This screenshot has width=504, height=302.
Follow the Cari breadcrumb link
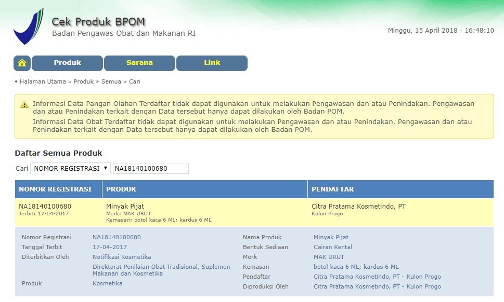pos(135,81)
